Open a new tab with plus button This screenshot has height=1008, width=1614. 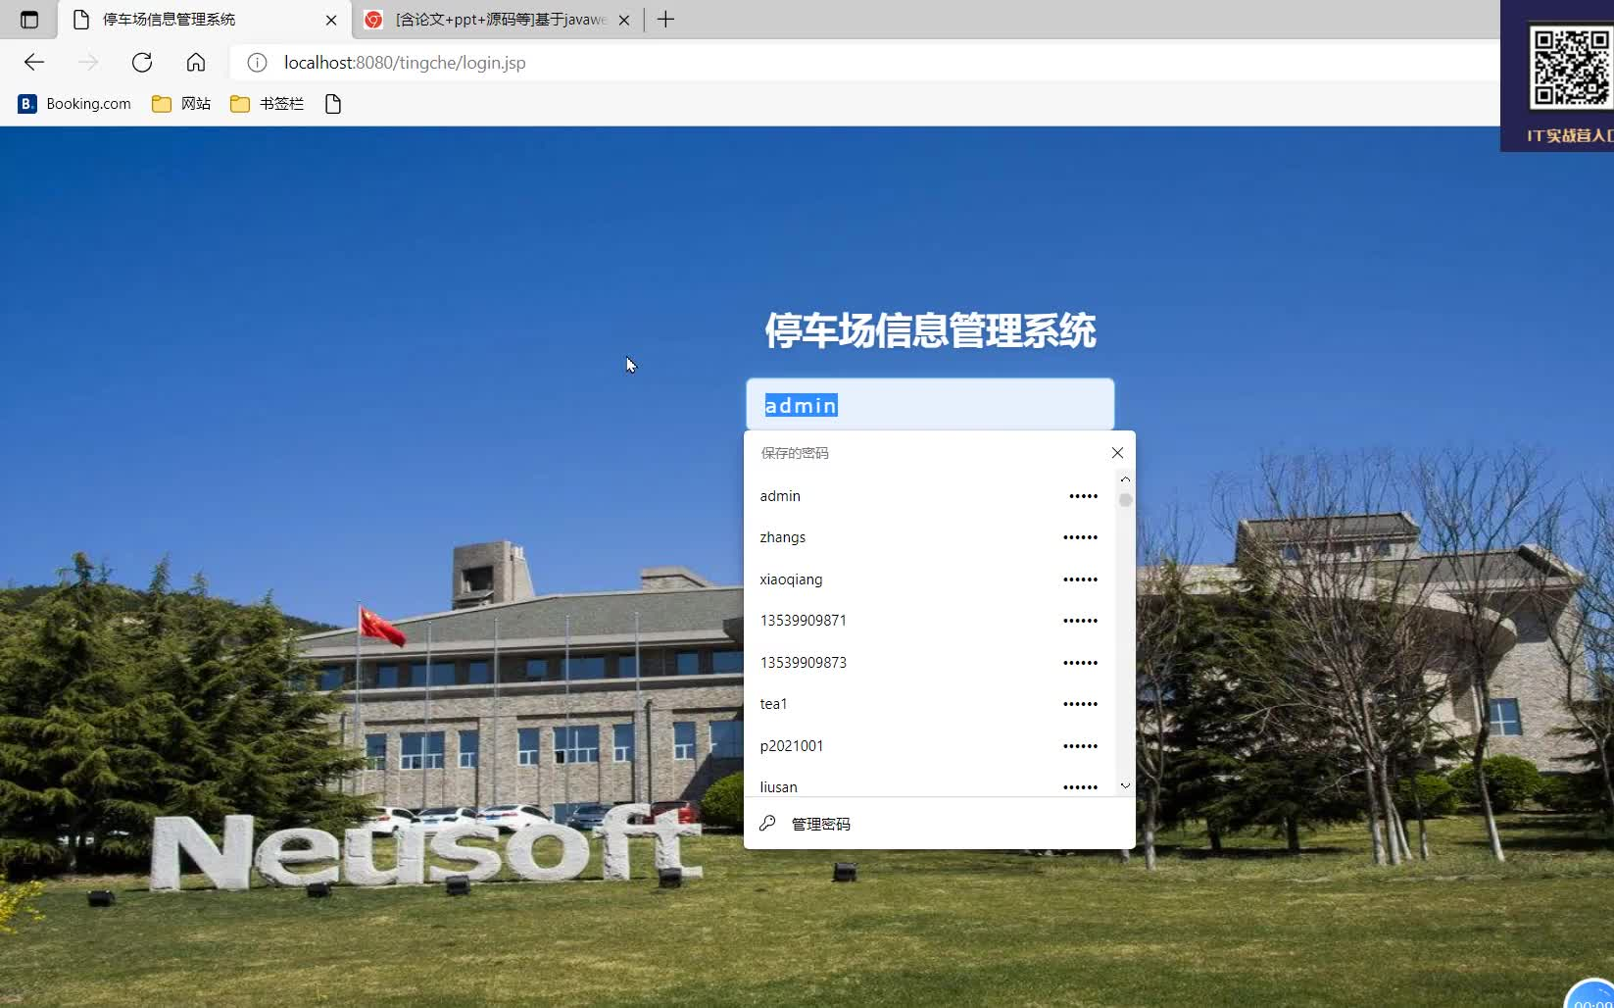(666, 20)
